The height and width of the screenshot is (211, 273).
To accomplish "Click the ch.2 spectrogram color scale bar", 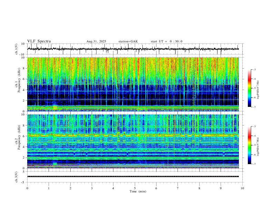I will click(249, 145).
